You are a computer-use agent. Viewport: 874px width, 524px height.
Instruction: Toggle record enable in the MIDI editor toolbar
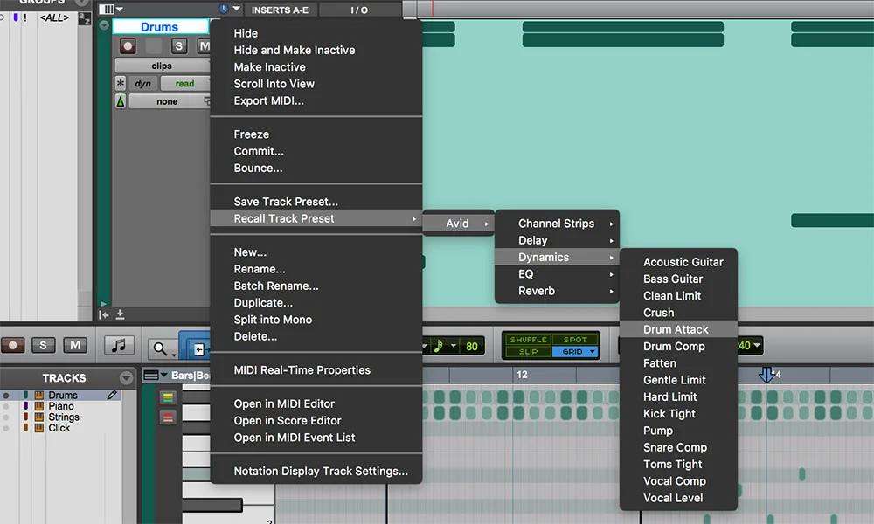tap(13, 345)
